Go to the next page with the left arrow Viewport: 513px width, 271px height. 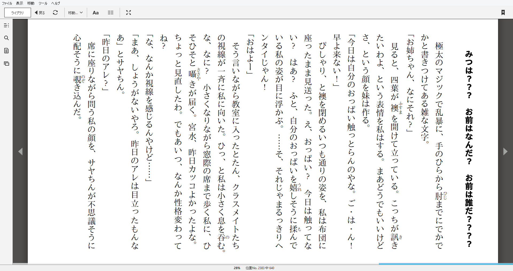coord(20,151)
